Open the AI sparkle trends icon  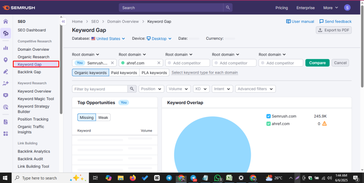click(x=6, y=83)
